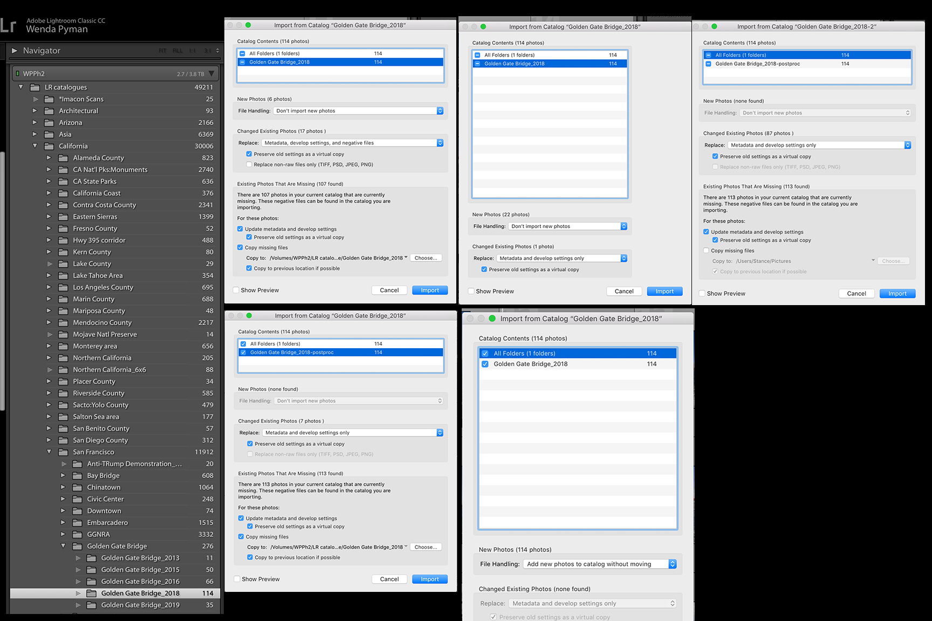
Task: Click the Fresno County folder icon
Action: pos(63,229)
